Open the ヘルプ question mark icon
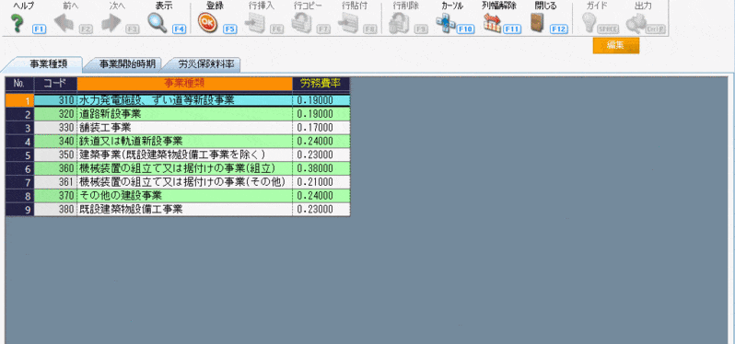 (x=17, y=23)
